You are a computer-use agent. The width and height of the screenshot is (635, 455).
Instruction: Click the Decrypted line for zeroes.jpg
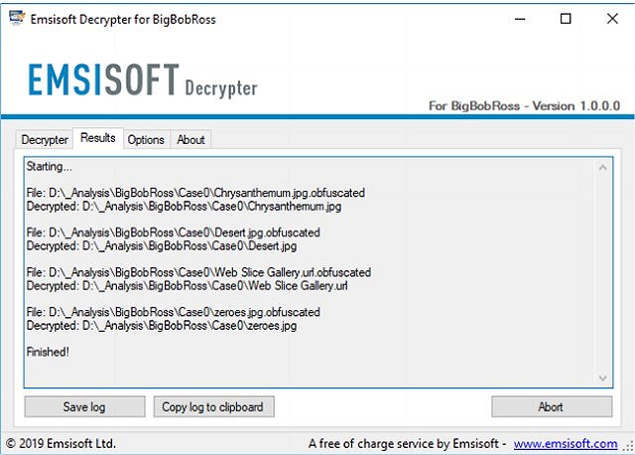[162, 325]
